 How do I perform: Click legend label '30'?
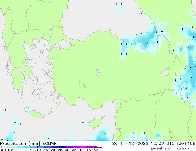[x=67, y=150]
